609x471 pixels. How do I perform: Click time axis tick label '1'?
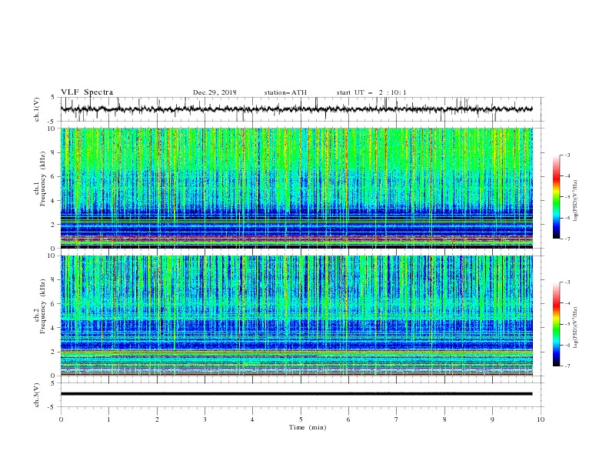109,419
